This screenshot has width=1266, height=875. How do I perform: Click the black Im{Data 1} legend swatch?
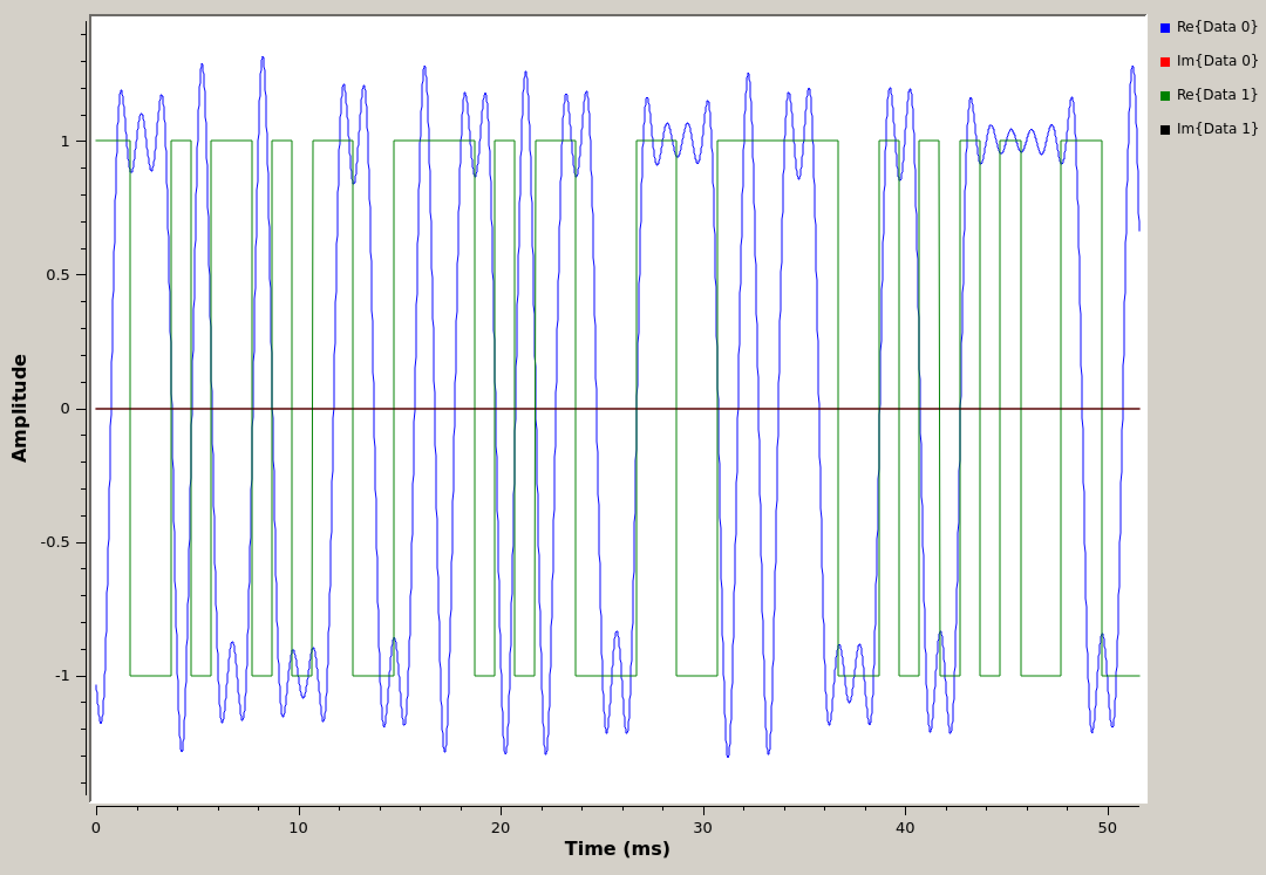pos(1165,129)
